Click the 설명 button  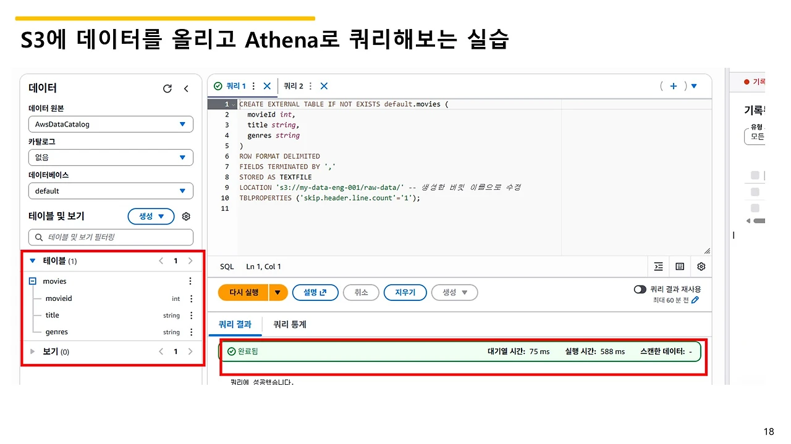click(x=315, y=292)
